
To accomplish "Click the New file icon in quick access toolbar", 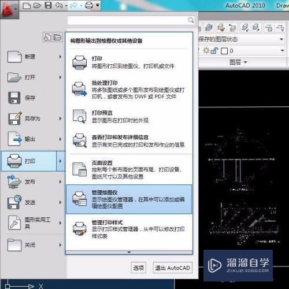I will pos(27,5).
